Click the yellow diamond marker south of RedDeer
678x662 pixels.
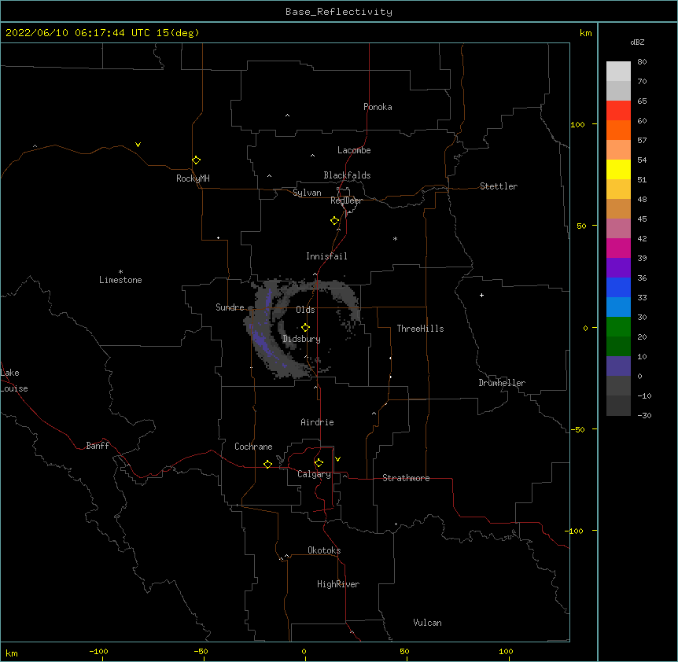pyautogui.click(x=334, y=221)
